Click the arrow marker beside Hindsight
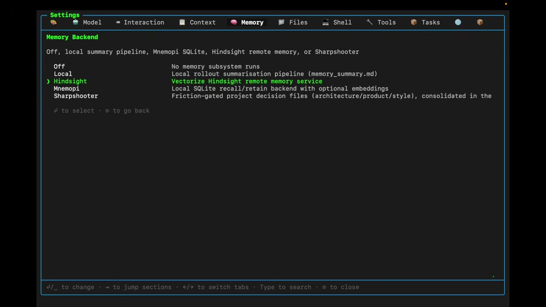This screenshot has width=546, height=307. (48, 81)
